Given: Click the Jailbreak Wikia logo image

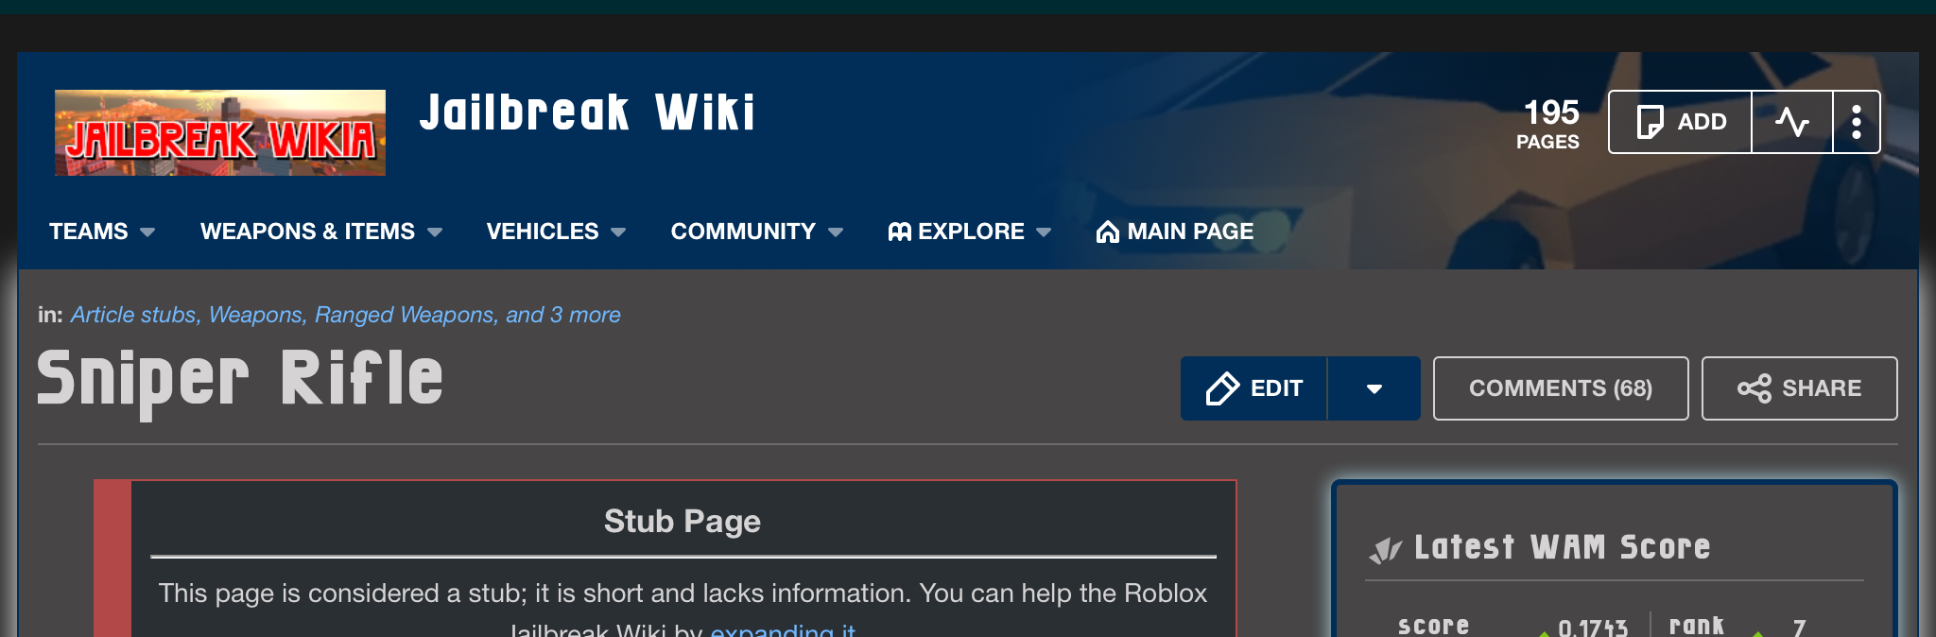Looking at the screenshot, I should [x=220, y=132].
